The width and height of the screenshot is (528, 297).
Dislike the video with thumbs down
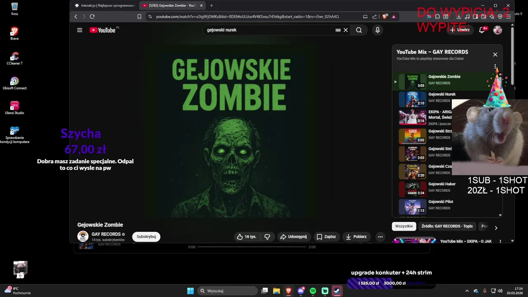tap(267, 237)
